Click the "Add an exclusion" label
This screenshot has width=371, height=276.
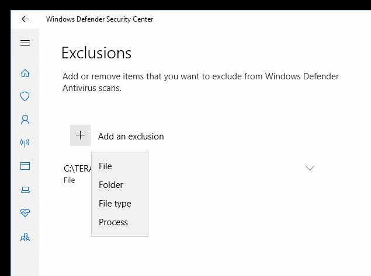(x=131, y=137)
